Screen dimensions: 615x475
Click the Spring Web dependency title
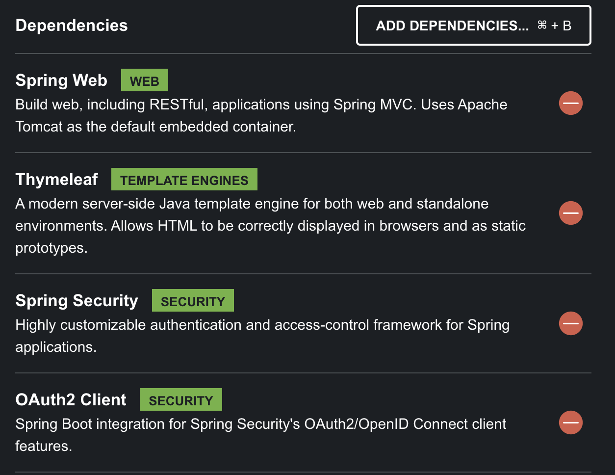(61, 80)
